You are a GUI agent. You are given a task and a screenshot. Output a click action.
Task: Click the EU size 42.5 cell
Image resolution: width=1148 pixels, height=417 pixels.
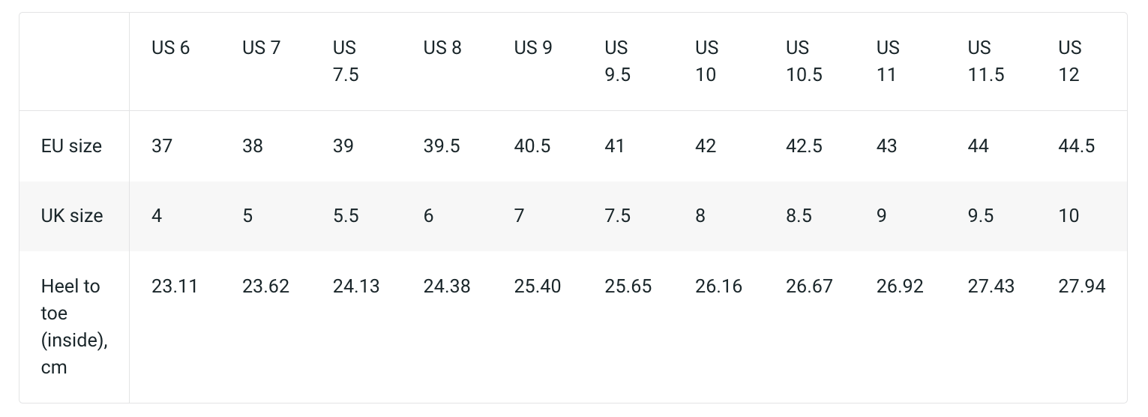tap(804, 146)
